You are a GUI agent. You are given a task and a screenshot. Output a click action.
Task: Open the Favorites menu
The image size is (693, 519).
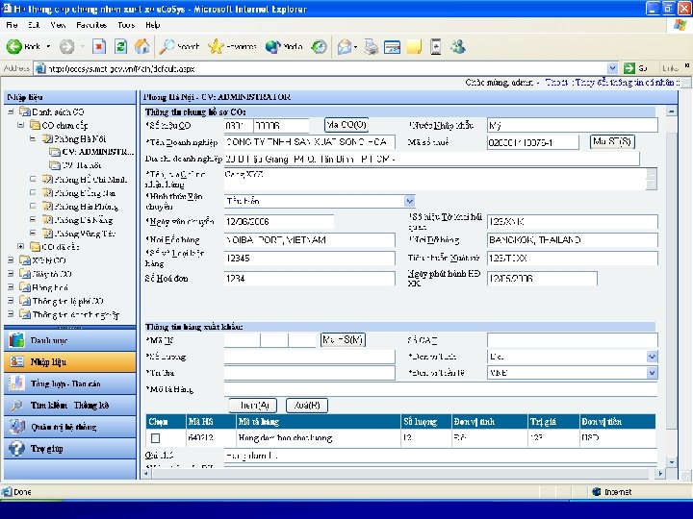91,24
